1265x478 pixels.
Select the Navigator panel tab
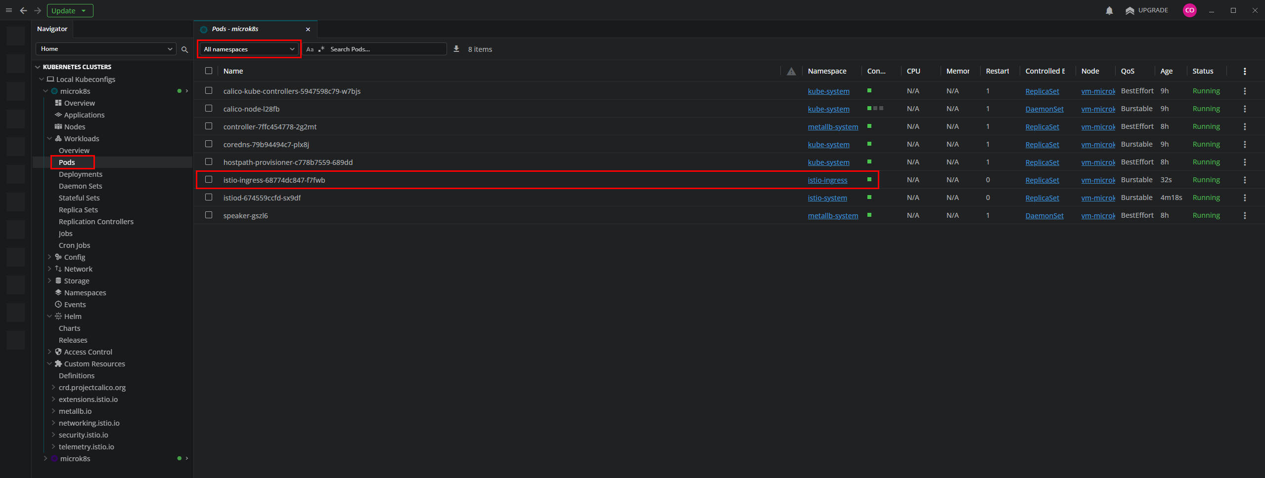coord(52,29)
